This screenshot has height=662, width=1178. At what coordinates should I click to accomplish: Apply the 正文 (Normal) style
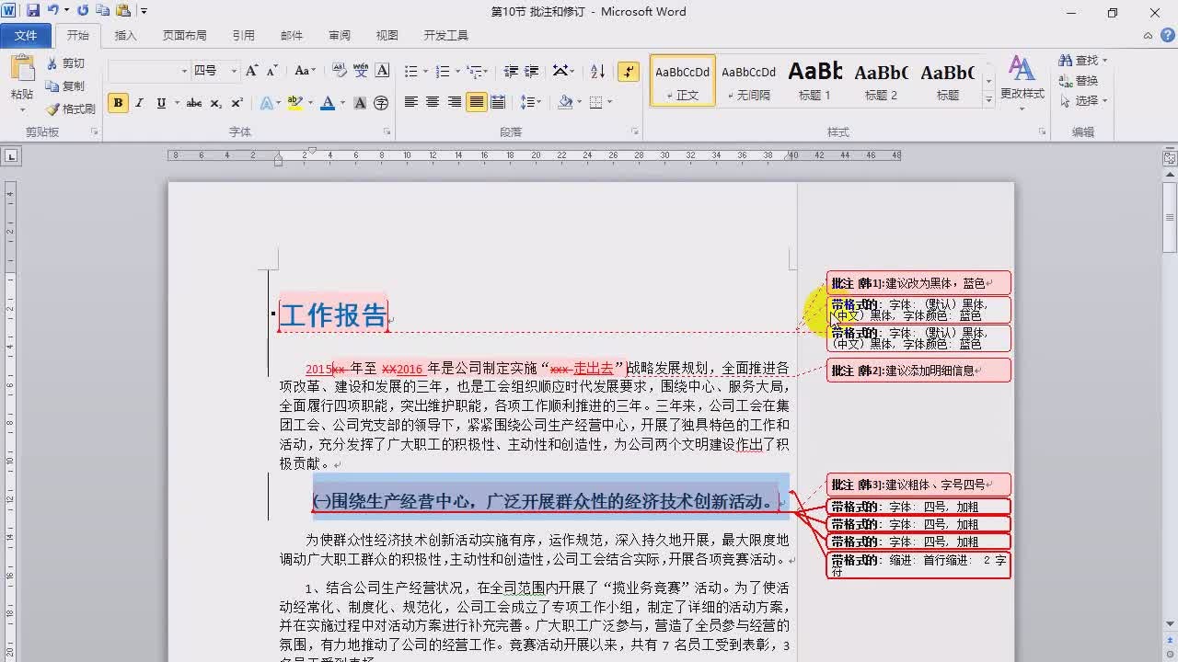tap(683, 80)
